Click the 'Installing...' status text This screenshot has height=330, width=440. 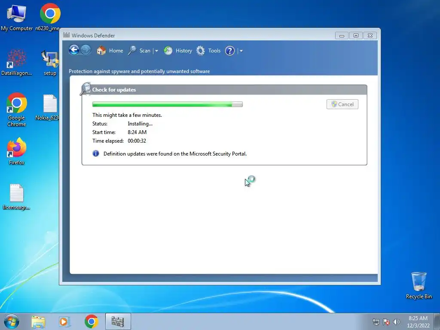point(140,124)
